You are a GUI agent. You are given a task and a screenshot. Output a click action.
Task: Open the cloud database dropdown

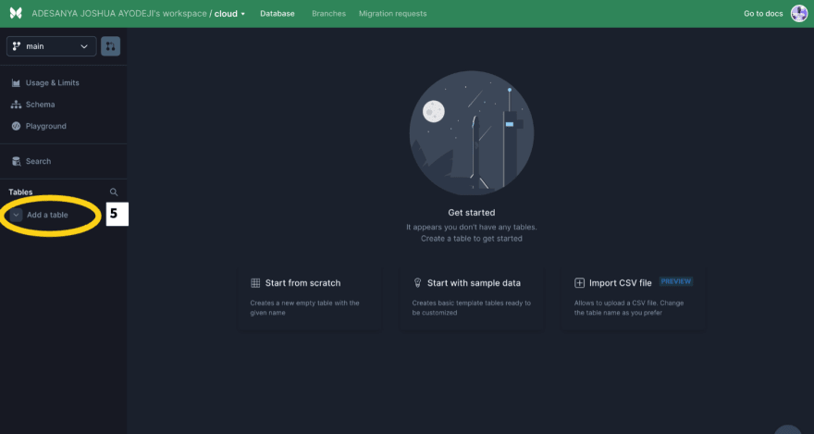[230, 14]
